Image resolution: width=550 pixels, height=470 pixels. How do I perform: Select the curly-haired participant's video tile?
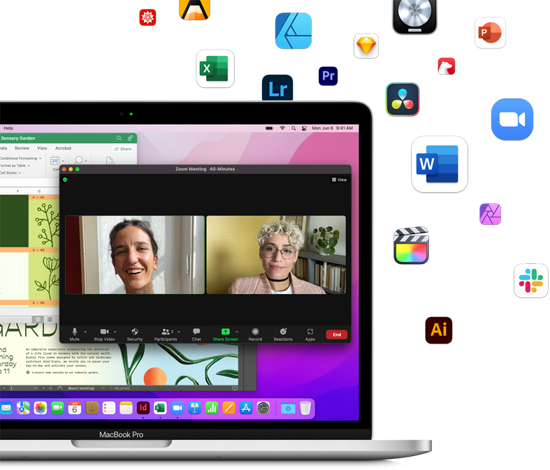(276, 255)
